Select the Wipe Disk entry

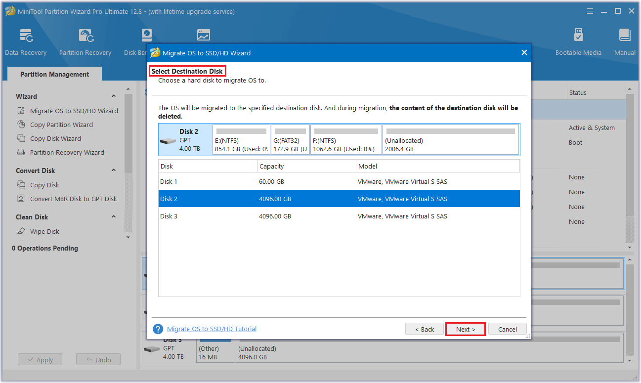coord(44,231)
